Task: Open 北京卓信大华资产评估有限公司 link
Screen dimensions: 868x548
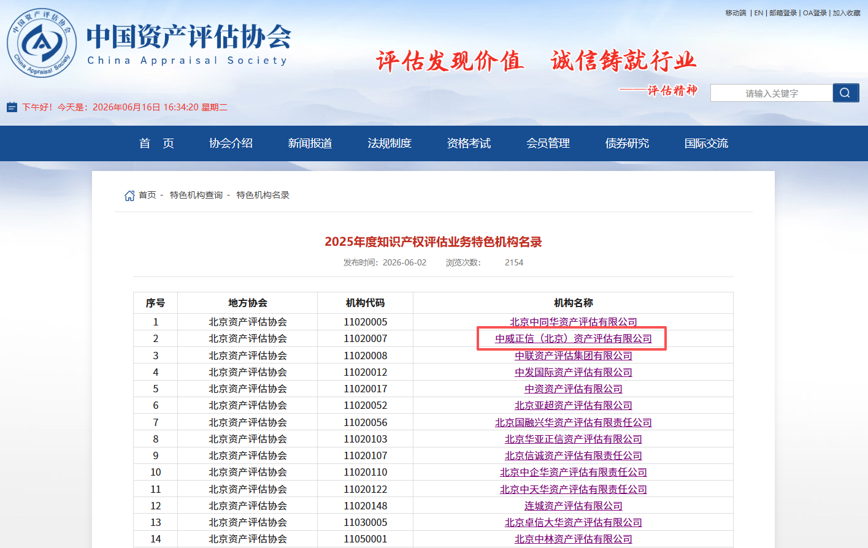Action: click(574, 522)
